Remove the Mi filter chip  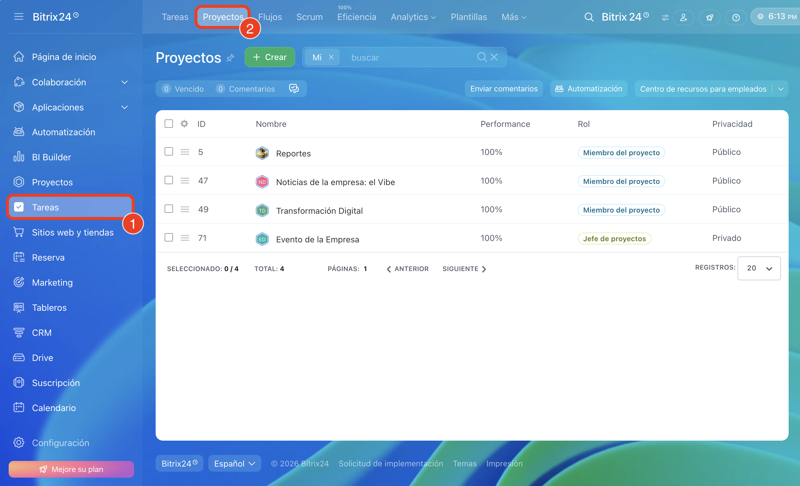tap(331, 57)
